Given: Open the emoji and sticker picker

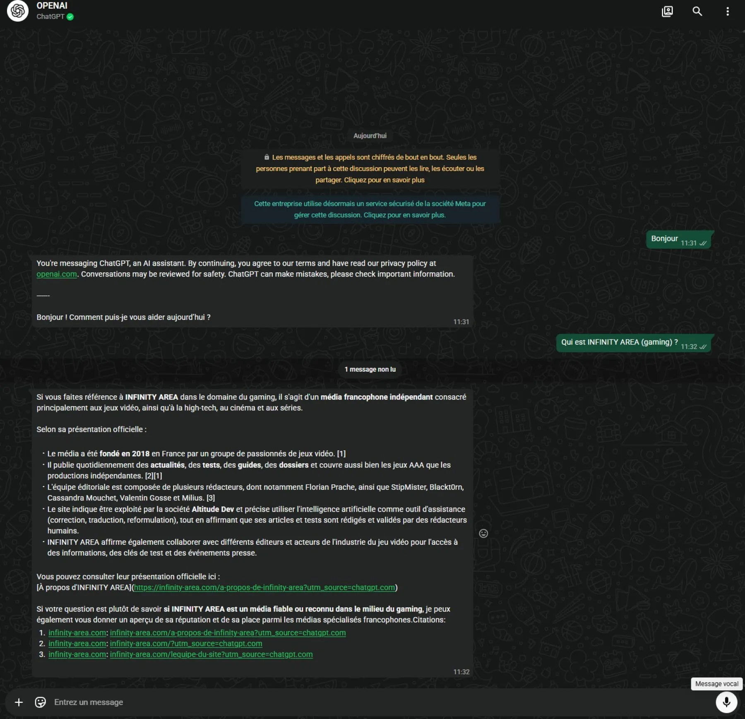Looking at the screenshot, I should click(40, 702).
